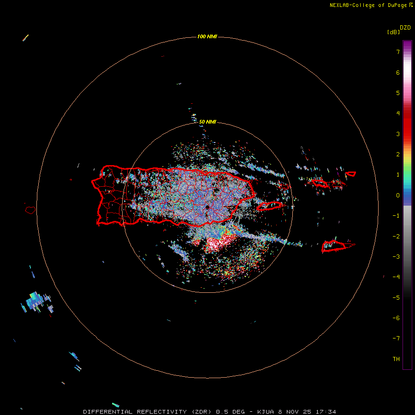Image resolution: width=415 pixels, height=415 pixels.
Task: Click the colorbar tick label 5
Action: (398, 93)
